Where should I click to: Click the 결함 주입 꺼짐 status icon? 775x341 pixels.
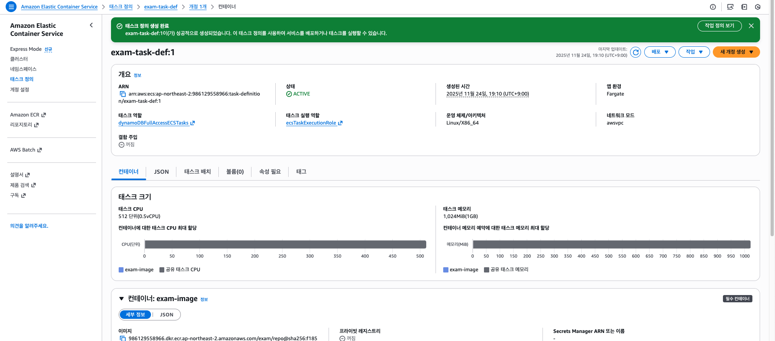pyautogui.click(x=121, y=145)
